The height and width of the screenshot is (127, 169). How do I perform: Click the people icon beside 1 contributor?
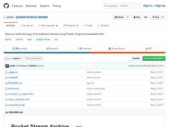pos(110,49)
